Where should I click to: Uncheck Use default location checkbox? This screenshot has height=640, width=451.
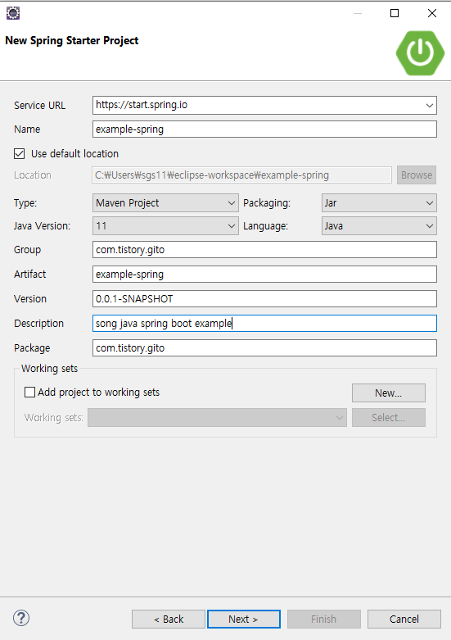(x=19, y=154)
